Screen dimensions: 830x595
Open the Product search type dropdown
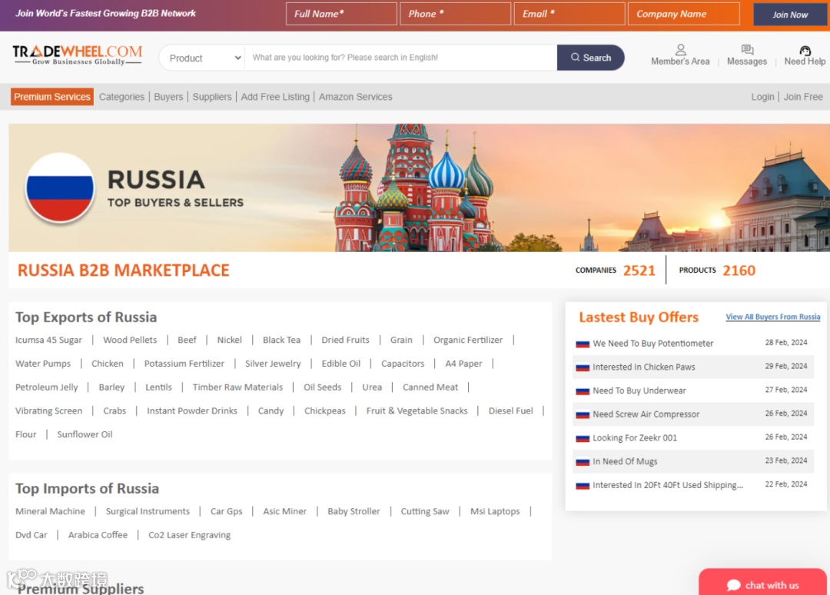point(203,58)
